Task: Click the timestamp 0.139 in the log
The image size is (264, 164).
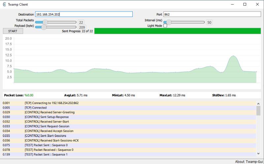Action: click(x=6, y=154)
